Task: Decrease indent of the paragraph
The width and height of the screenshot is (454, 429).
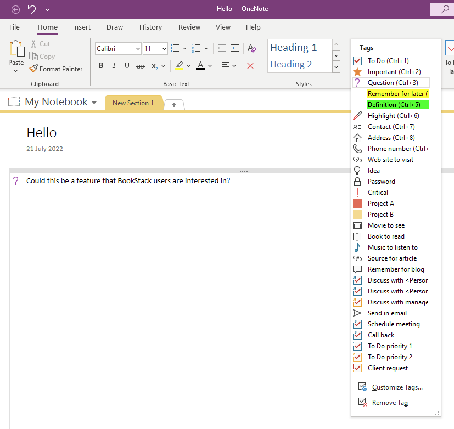Action: coord(222,48)
